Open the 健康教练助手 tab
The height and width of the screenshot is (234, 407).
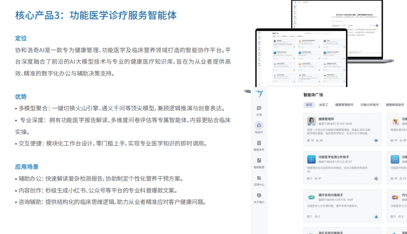(395, 104)
